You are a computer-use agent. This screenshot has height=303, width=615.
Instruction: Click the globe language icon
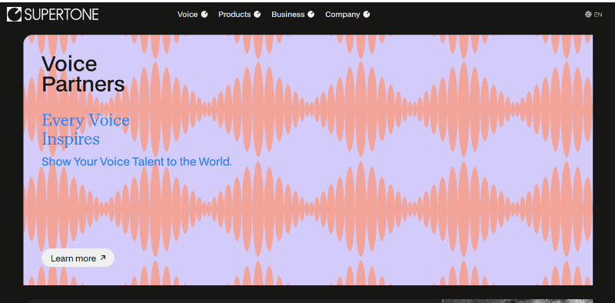point(588,15)
